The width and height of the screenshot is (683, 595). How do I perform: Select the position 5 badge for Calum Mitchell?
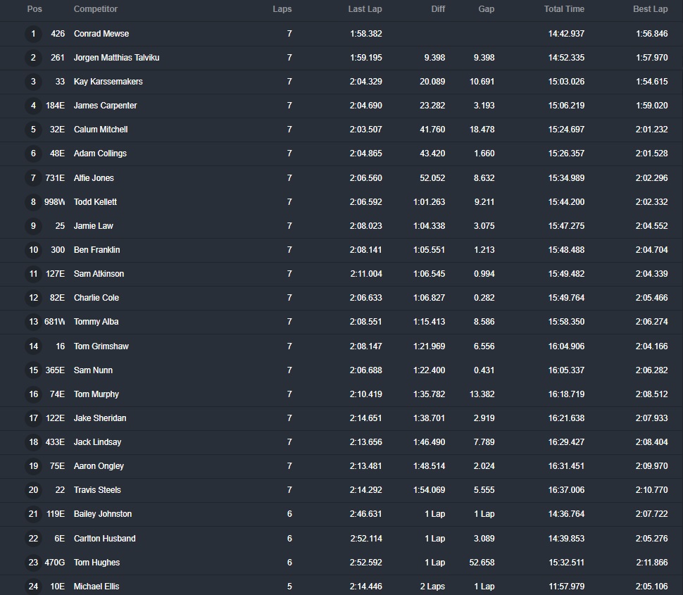click(x=33, y=130)
